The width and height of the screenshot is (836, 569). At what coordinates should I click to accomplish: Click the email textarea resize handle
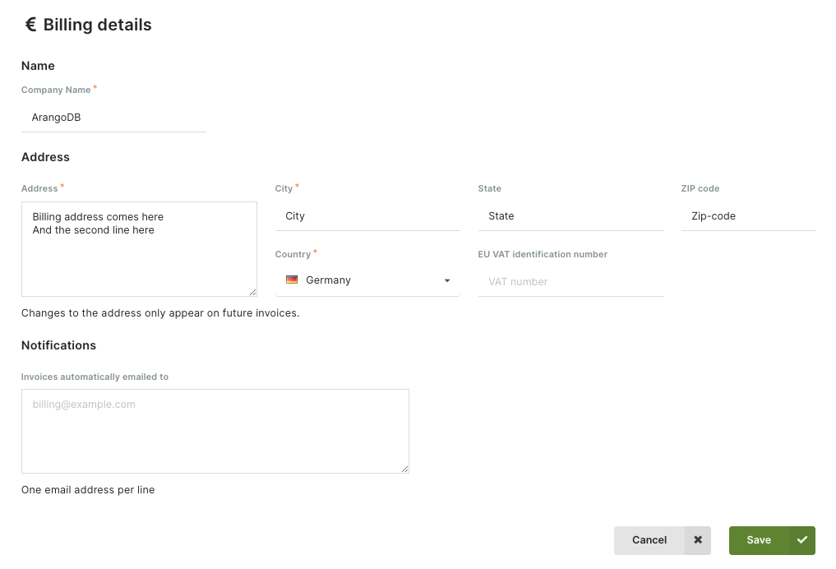[x=405, y=470]
